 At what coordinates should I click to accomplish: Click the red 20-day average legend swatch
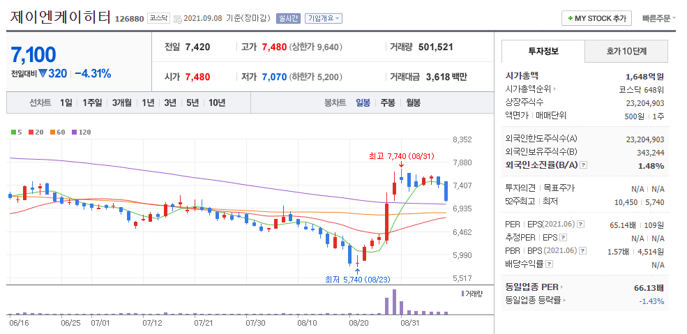click(31, 132)
